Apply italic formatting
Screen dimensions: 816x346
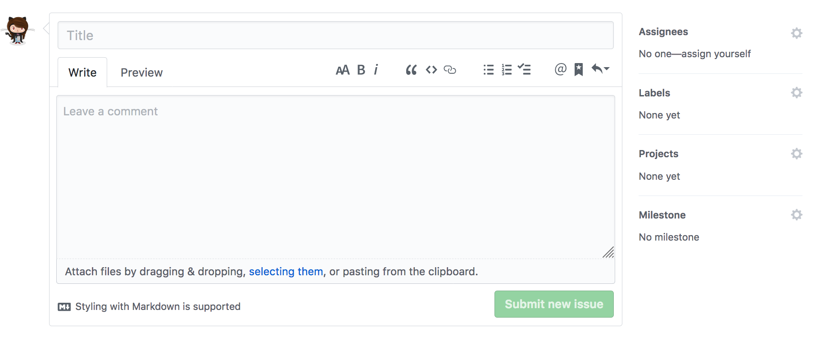click(376, 70)
